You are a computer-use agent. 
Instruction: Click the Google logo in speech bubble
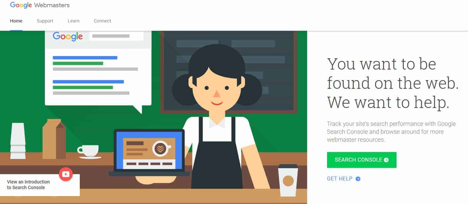tap(68, 36)
